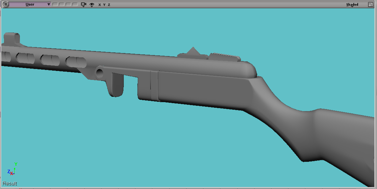Select the second memo camera slot
The width and height of the screenshot is (377, 189).
pos(62,4)
